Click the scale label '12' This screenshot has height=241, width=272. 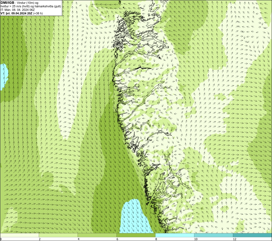click(x=234, y=239)
